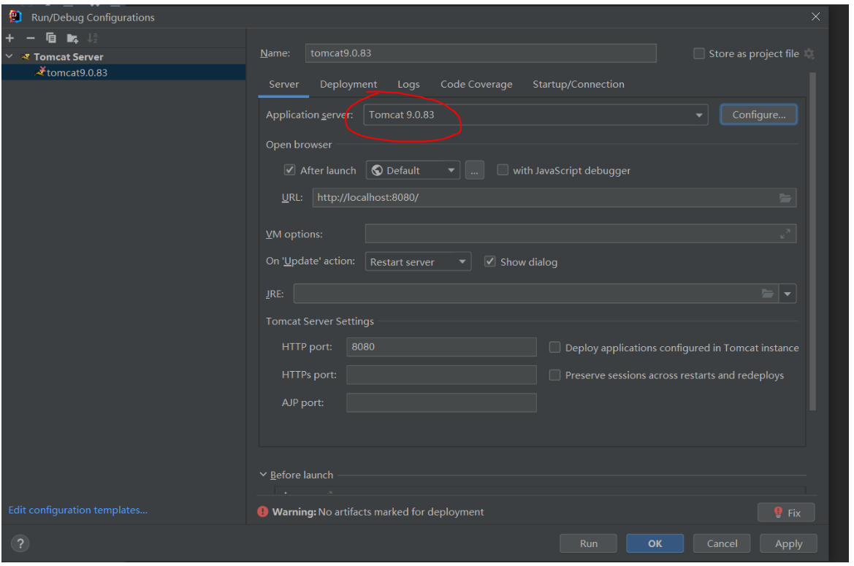Add a new run configuration with plus icon

tap(9, 38)
